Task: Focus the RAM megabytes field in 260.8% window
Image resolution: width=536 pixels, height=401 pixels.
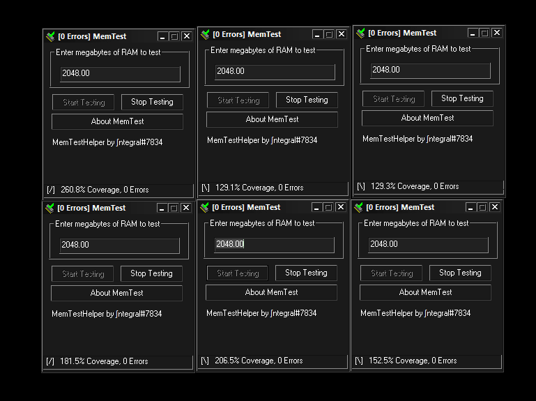Action: tap(121, 73)
